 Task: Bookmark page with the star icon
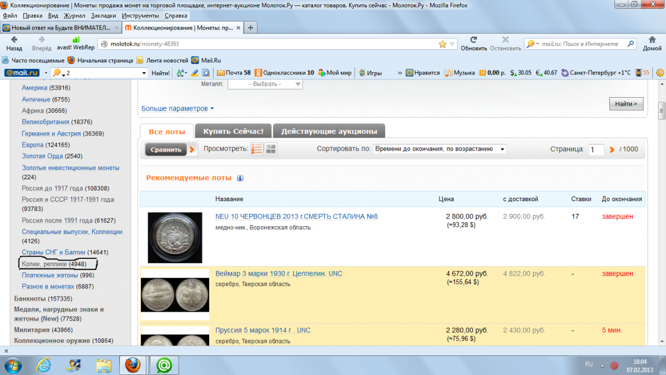pos(442,44)
